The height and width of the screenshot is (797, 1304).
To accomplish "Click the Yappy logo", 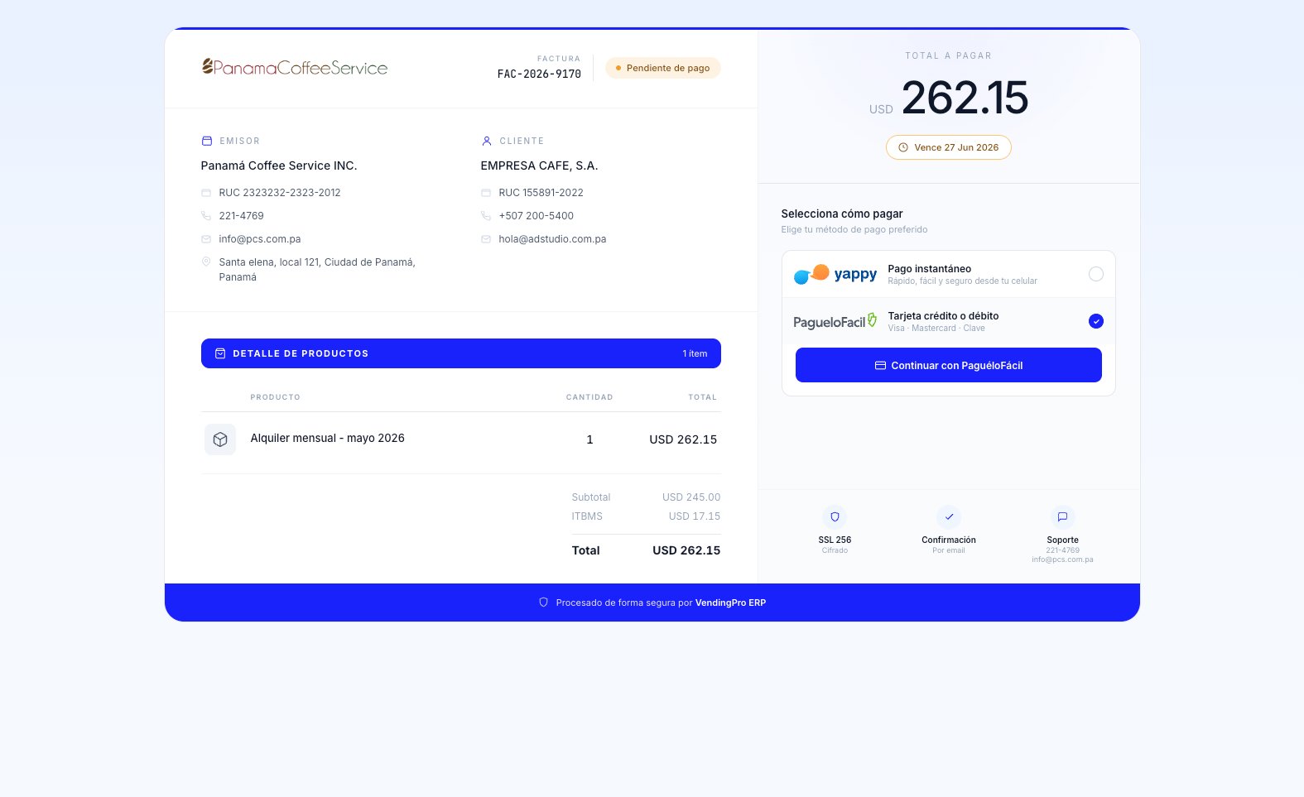I will 835,274.
